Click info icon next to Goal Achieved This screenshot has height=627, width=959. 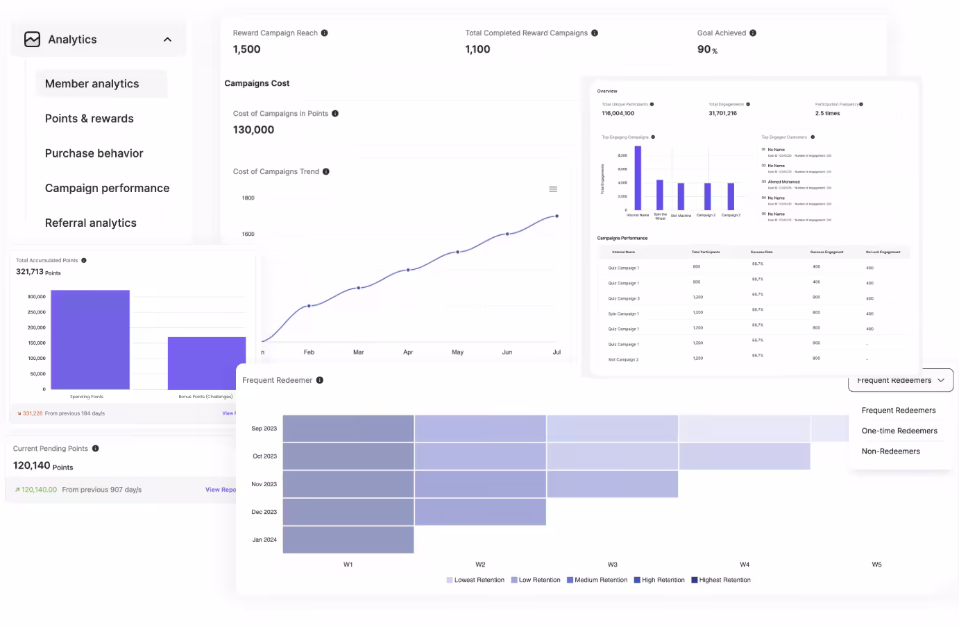[x=753, y=33]
